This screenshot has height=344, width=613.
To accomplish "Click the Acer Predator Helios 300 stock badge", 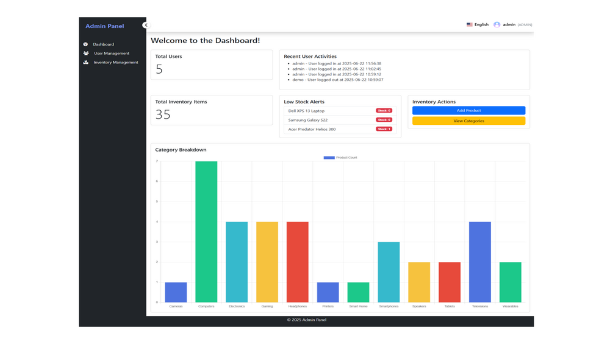I will pos(384,129).
